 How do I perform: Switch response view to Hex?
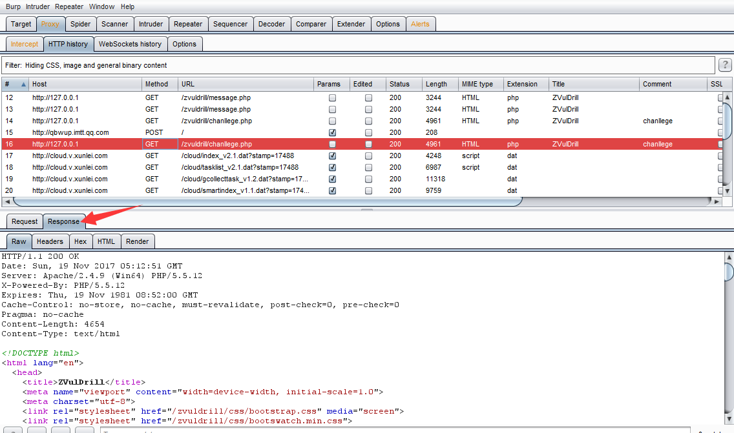(x=81, y=241)
